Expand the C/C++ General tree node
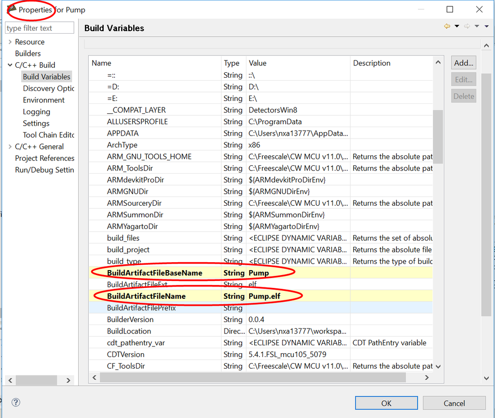Image resolution: width=495 pixels, height=418 pixels. tap(10, 146)
